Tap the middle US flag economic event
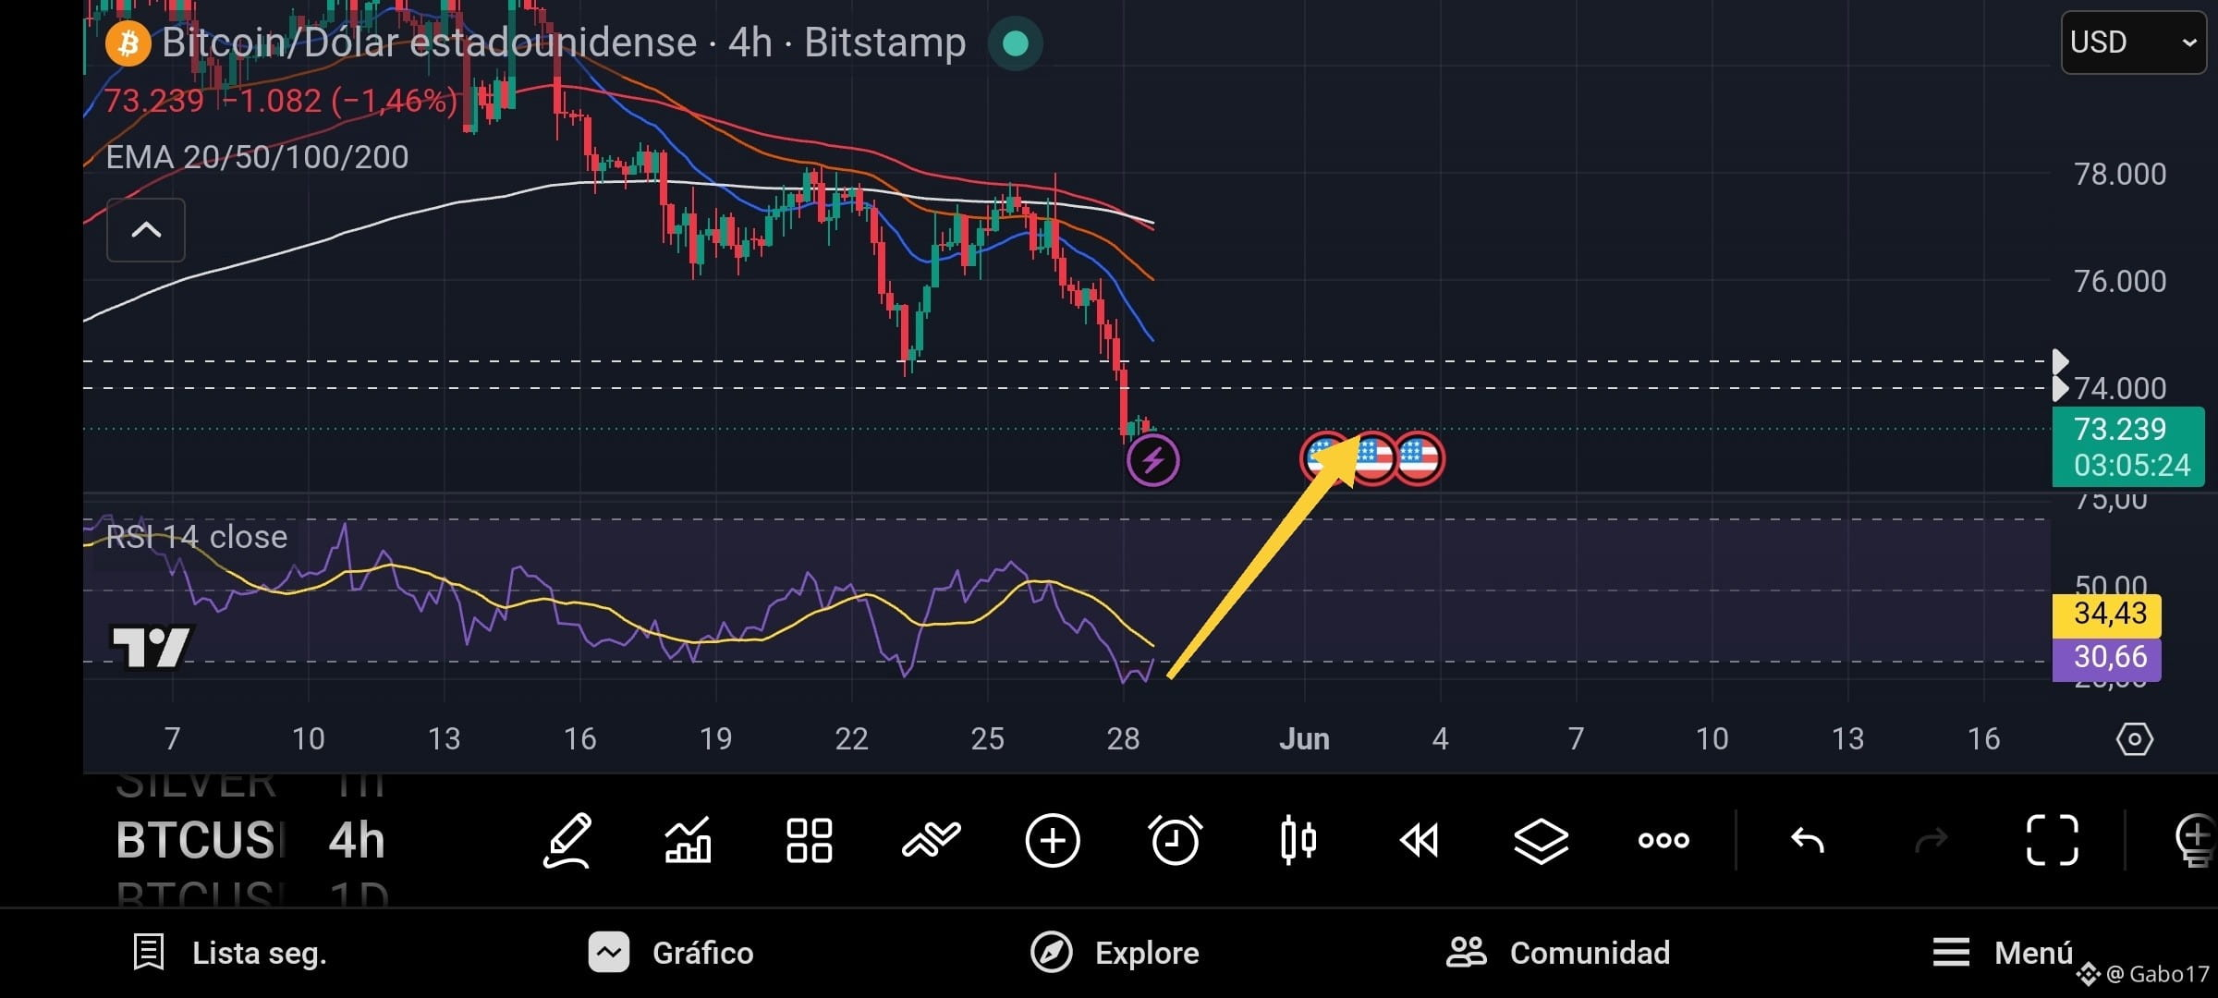2218x998 pixels. pyautogui.click(x=1373, y=458)
